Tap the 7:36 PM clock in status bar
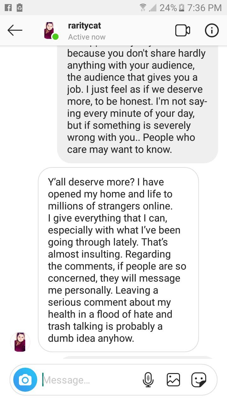Image resolution: width=227 pixels, height=405 pixels. 204,8
